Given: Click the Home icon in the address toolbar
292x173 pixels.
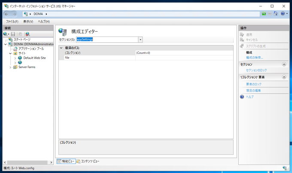Looking at the screenshot, I should point(276,14).
